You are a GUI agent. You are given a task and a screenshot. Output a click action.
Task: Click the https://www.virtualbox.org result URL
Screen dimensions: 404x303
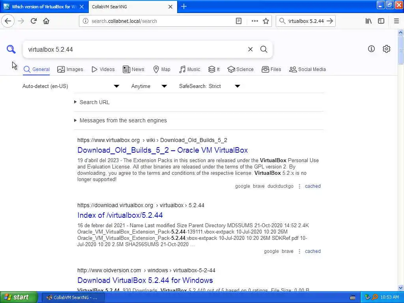pos(152,140)
